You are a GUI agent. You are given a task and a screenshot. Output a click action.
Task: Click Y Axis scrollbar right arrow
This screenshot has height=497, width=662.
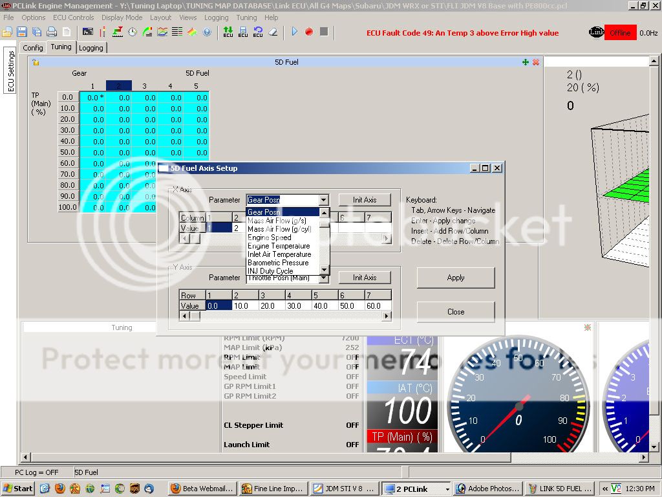pos(387,316)
